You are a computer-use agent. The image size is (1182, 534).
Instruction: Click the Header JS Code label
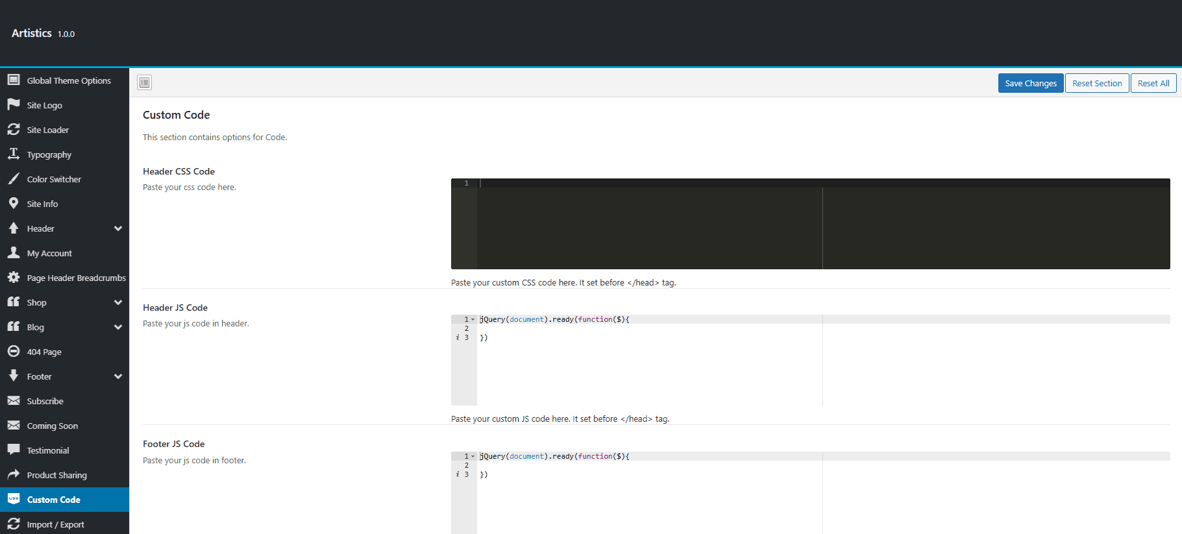(175, 308)
